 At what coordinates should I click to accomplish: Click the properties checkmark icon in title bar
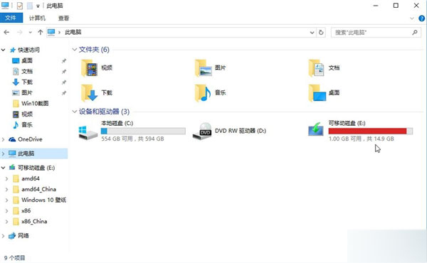pos(20,6)
